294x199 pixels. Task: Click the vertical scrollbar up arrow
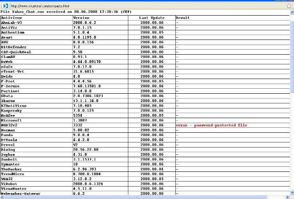pyautogui.click(x=292, y=12)
